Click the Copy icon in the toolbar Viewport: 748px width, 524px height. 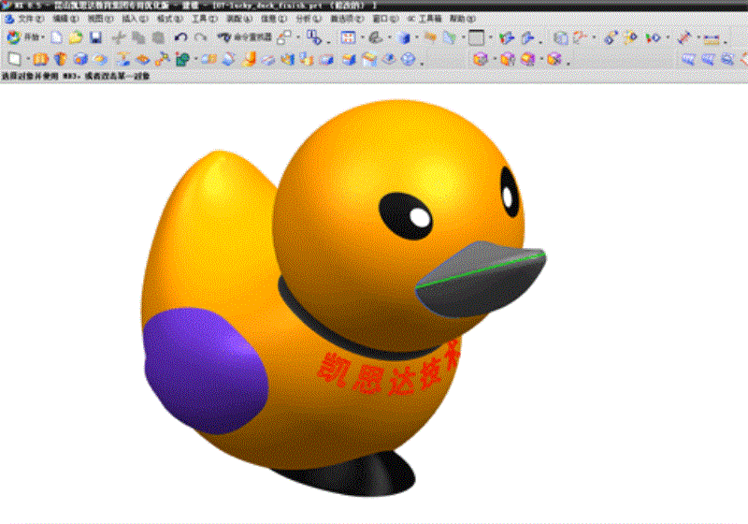(138, 38)
